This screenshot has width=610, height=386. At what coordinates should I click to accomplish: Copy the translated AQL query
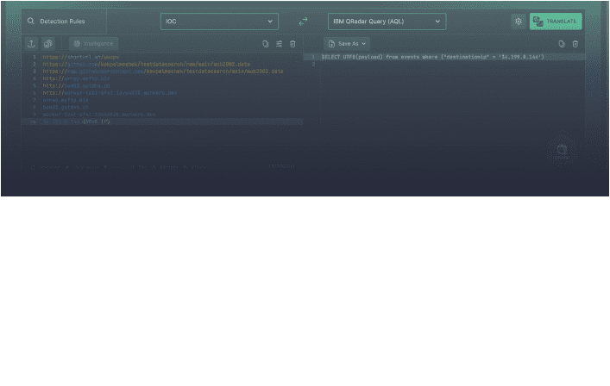[x=562, y=43]
